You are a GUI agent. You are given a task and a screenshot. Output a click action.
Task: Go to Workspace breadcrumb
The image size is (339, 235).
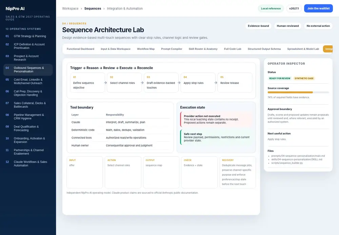[x=70, y=8]
